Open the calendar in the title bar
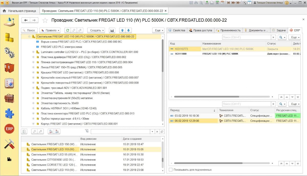 (x=222, y=3)
